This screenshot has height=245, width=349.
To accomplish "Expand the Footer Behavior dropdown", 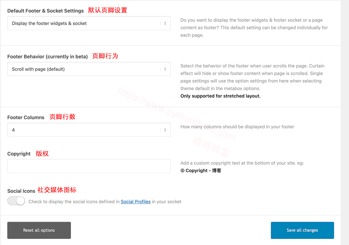I will click(x=84, y=69).
